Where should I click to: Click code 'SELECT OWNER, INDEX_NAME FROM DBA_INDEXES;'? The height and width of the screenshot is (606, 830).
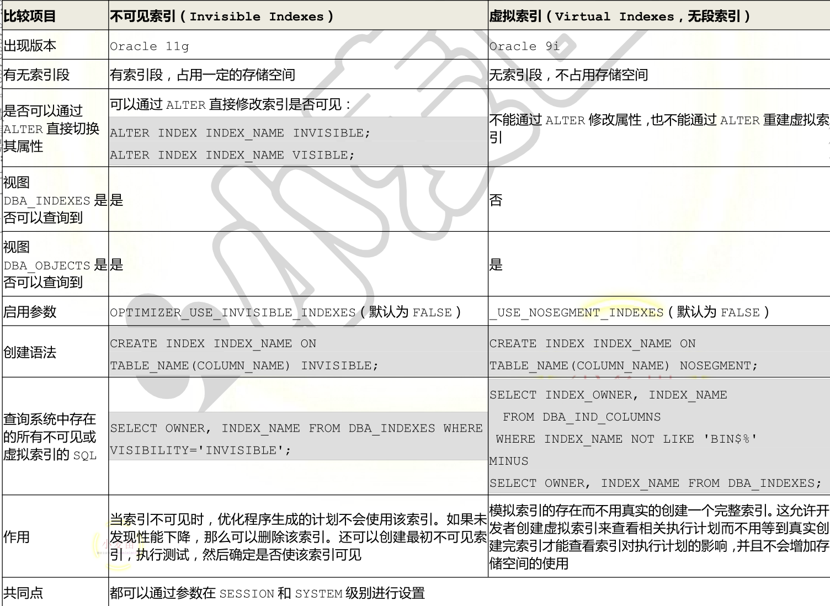click(656, 483)
